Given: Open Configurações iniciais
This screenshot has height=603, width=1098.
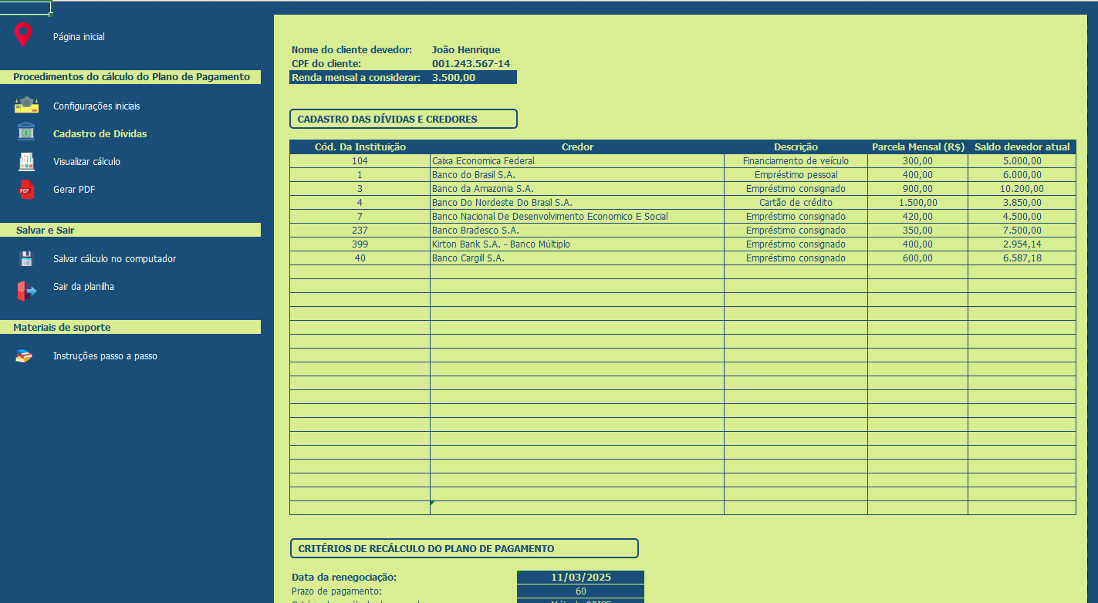Looking at the screenshot, I should [x=96, y=106].
